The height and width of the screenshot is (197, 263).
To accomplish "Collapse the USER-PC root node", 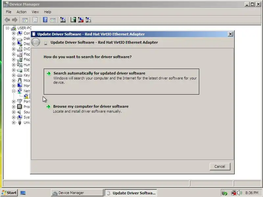I will pos(7,28).
